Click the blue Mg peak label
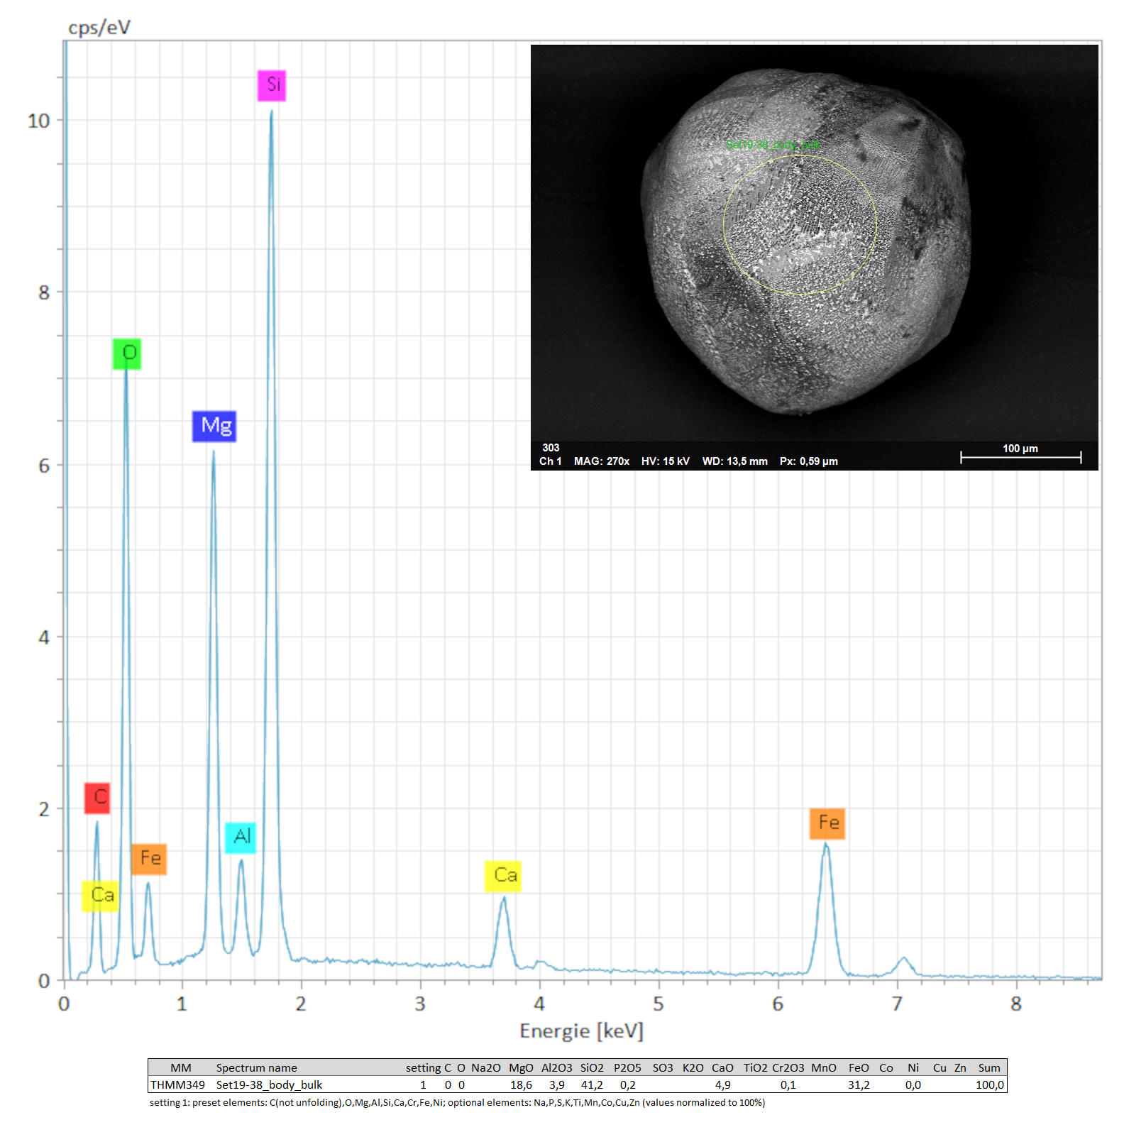Screen dimensions: 1124x1137 point(214,426)
